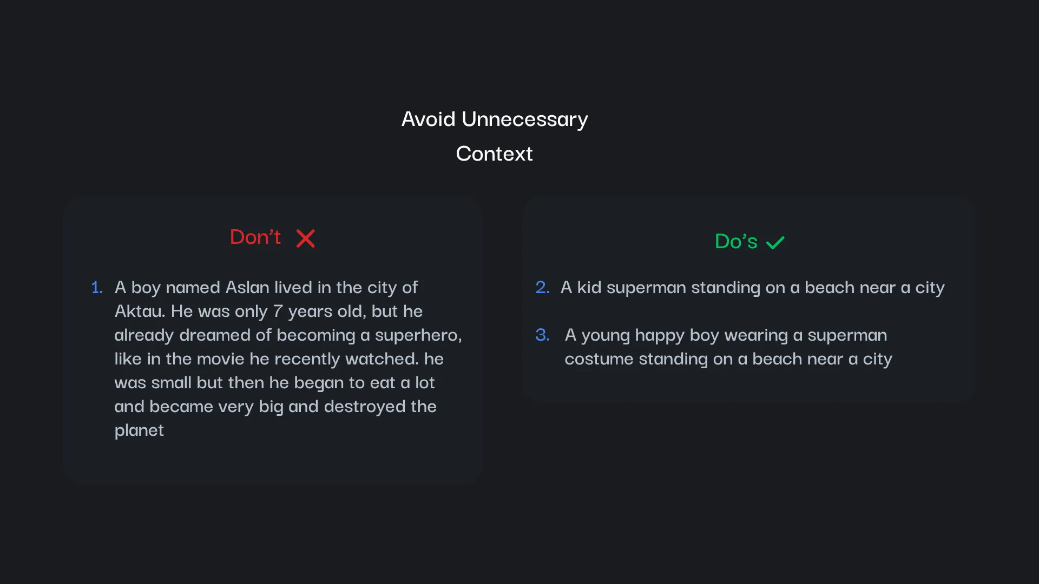Select list number 2 marker
The height and width of the screenshot is (584, 1039).
click(542, 287)
